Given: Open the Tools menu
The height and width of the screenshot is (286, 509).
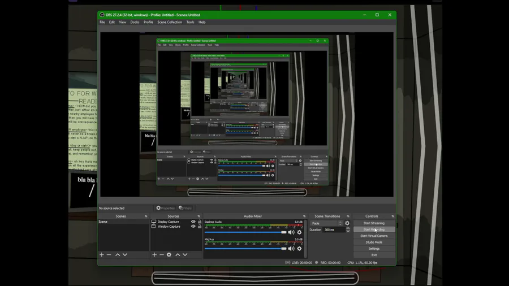Looking at the screenshot, I should 190,23.
